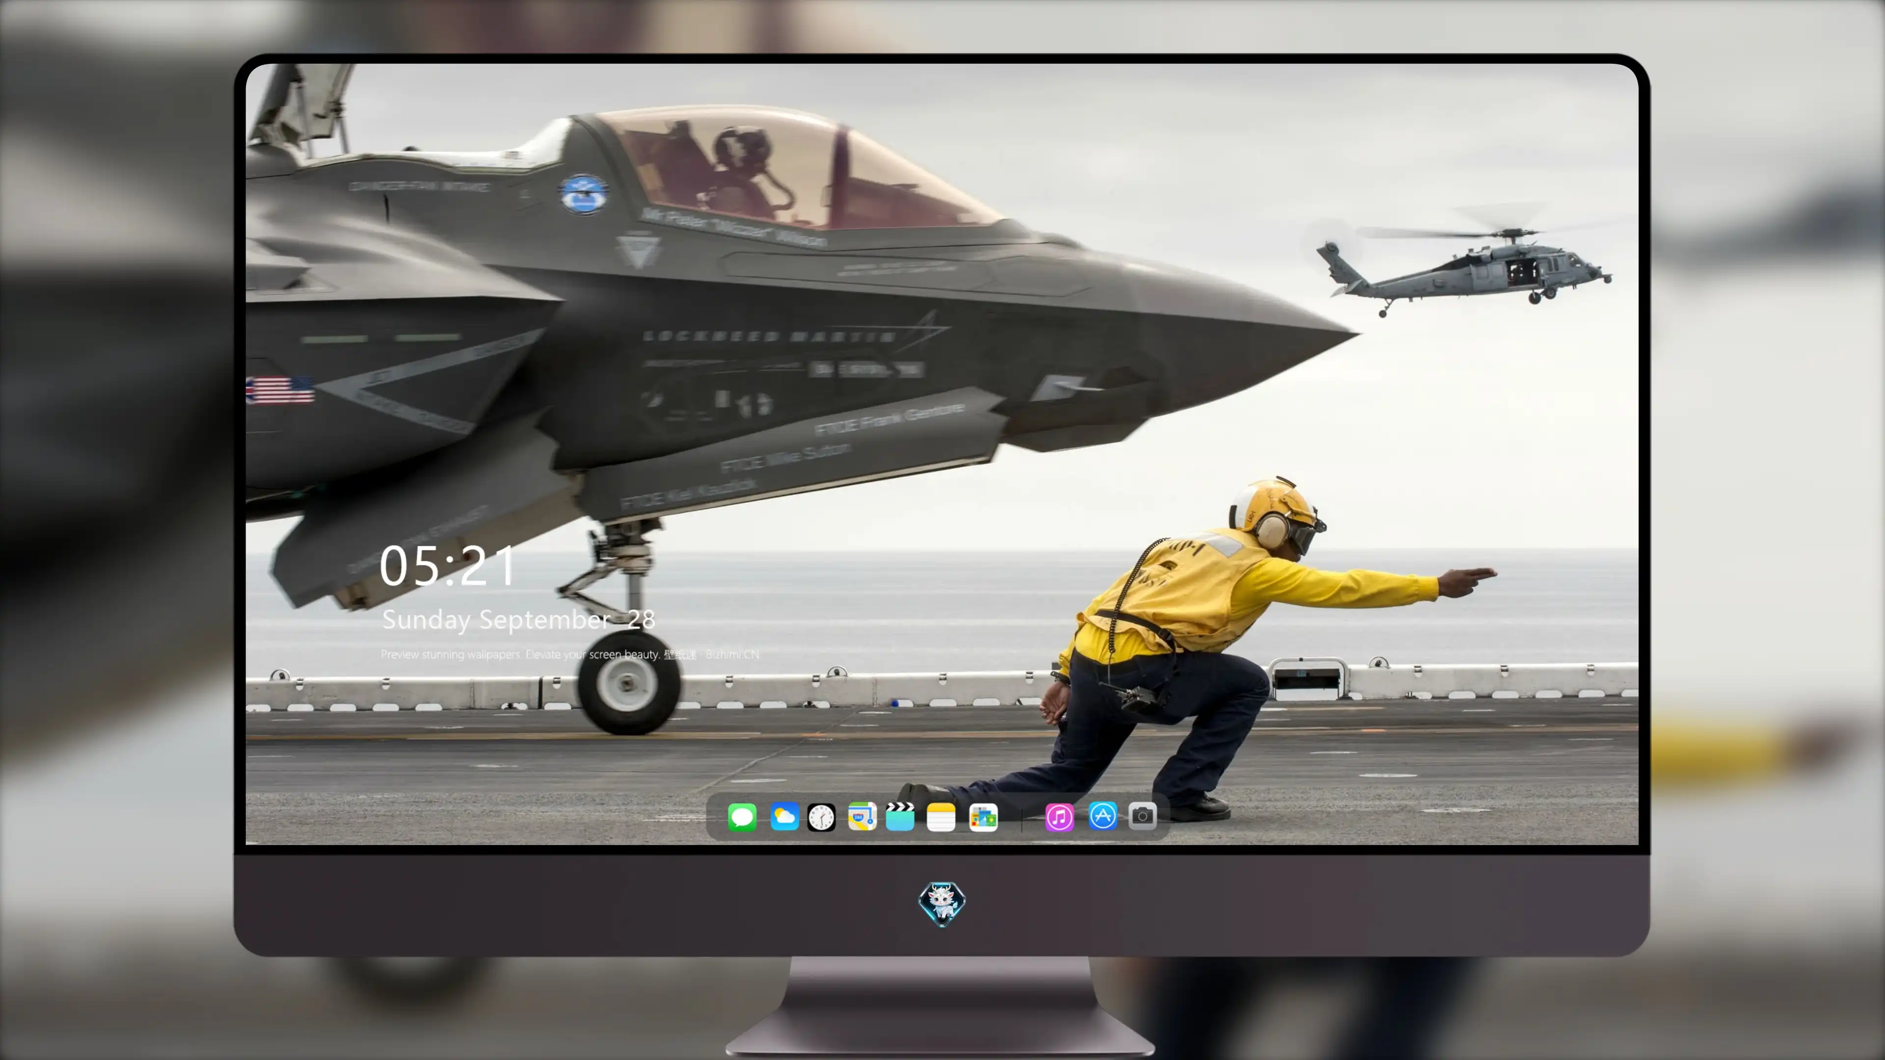
Task: Click the 05:21 clock display
Action: click(x=448, y=566)
